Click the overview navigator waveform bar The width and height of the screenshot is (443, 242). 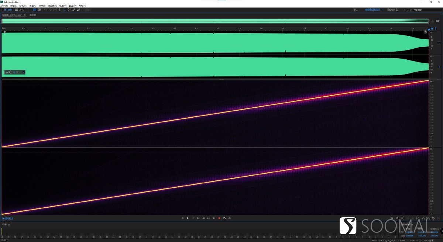click(215, 21)
